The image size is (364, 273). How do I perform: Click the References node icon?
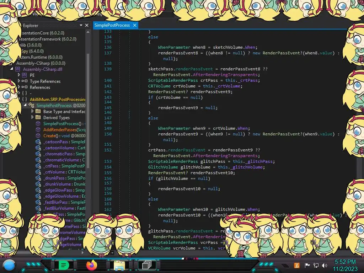click(x=25, y=87)
